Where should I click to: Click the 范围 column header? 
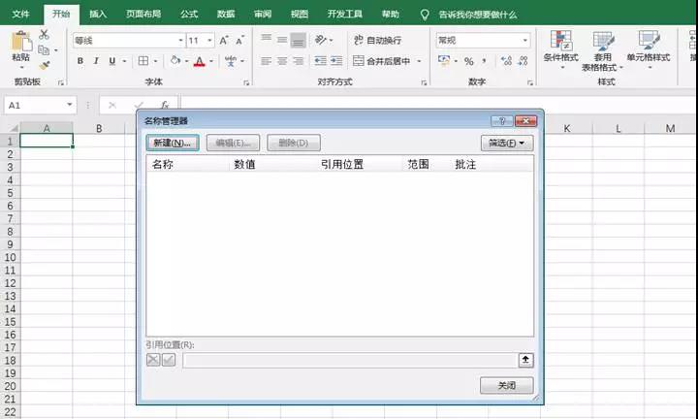418,164
